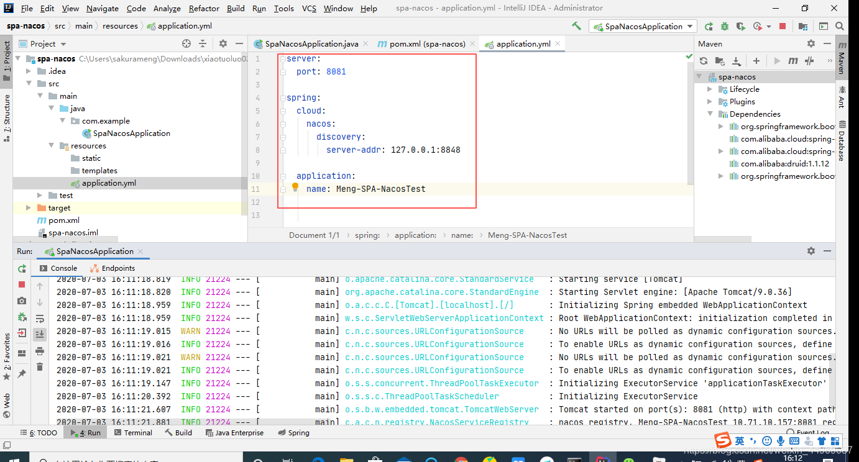This screenshot has height=462, width=859.
Task: Open the Refactor menu
Action: pos(204,8)
